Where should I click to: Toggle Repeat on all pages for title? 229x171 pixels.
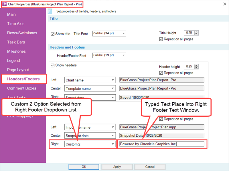coord(161,39)
